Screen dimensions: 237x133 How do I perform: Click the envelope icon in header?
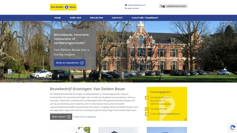tap(126, 5)
